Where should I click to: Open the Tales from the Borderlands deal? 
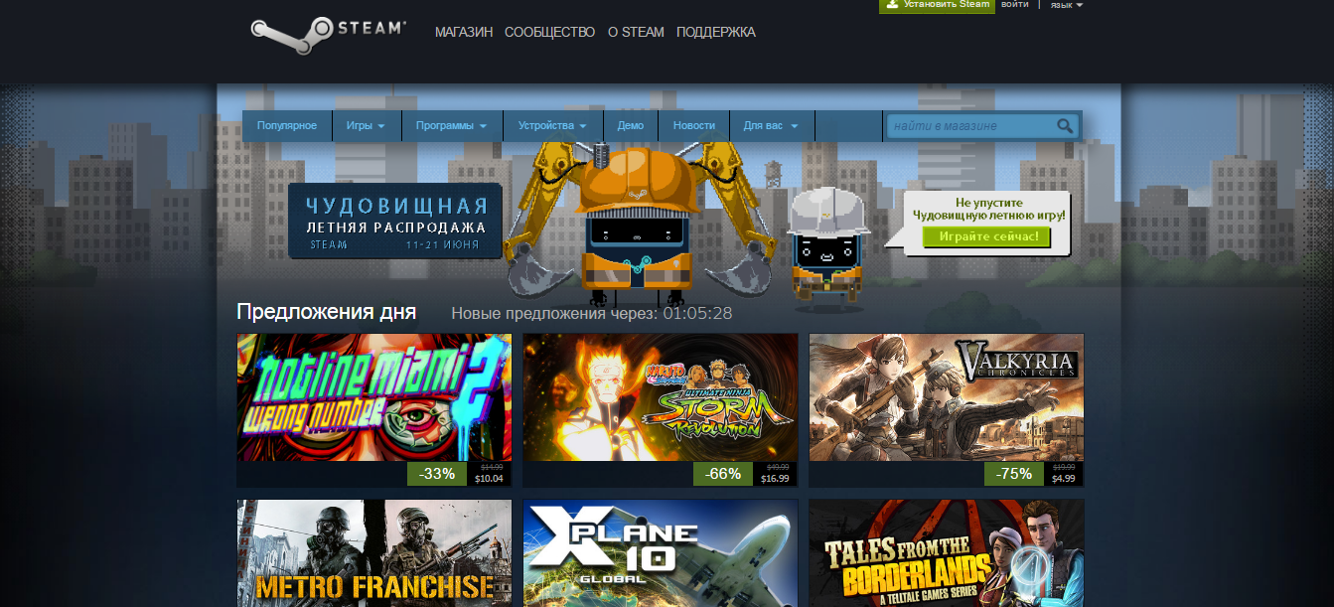pos(947,553)
